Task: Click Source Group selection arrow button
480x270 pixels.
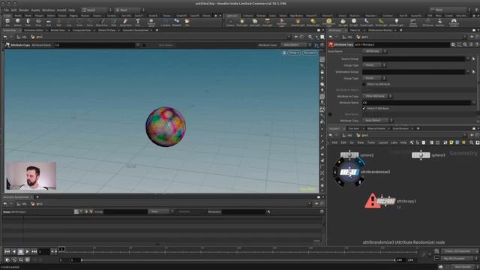Action: [x=474, y=58]
